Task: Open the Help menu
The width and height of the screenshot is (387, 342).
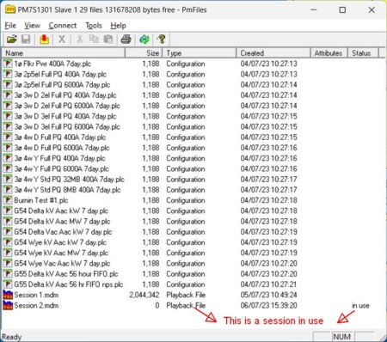Action: [118, 26]
